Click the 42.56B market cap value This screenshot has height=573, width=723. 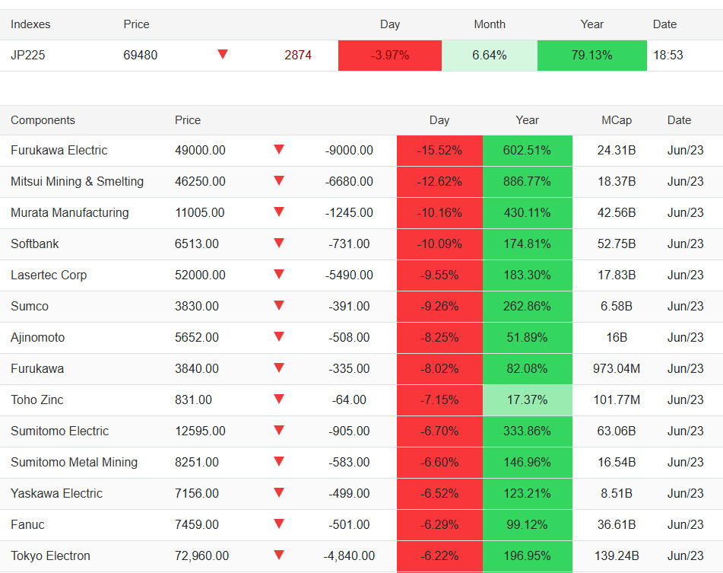coord(617,212)
